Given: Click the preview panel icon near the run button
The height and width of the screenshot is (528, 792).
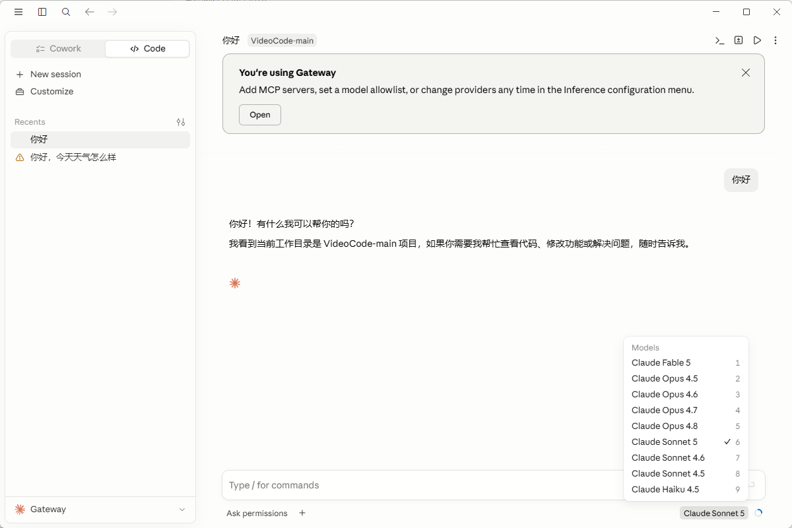Looking at the screenshot, I should [x=739, y=40].
